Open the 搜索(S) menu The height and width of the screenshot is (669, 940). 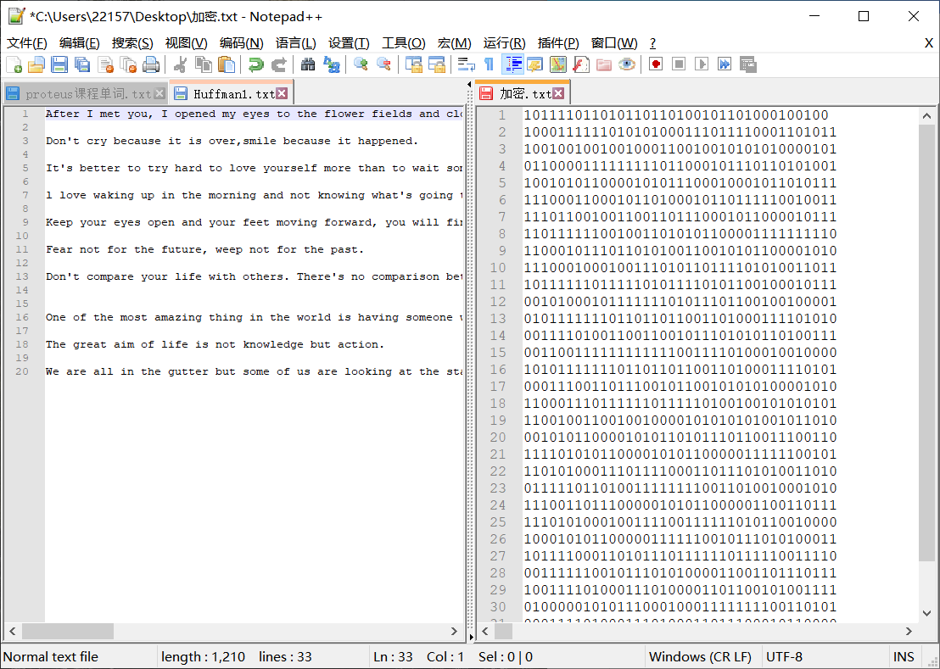pyautogui.click(x=131, y=43)
